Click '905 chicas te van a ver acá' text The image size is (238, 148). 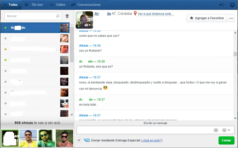pyautogui.click(x=38, y=123)
